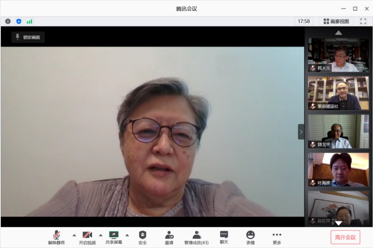Viewport: 373px width, 248px height.
Task: Collapse the participant video sidebar
Action: click(301, 132)
